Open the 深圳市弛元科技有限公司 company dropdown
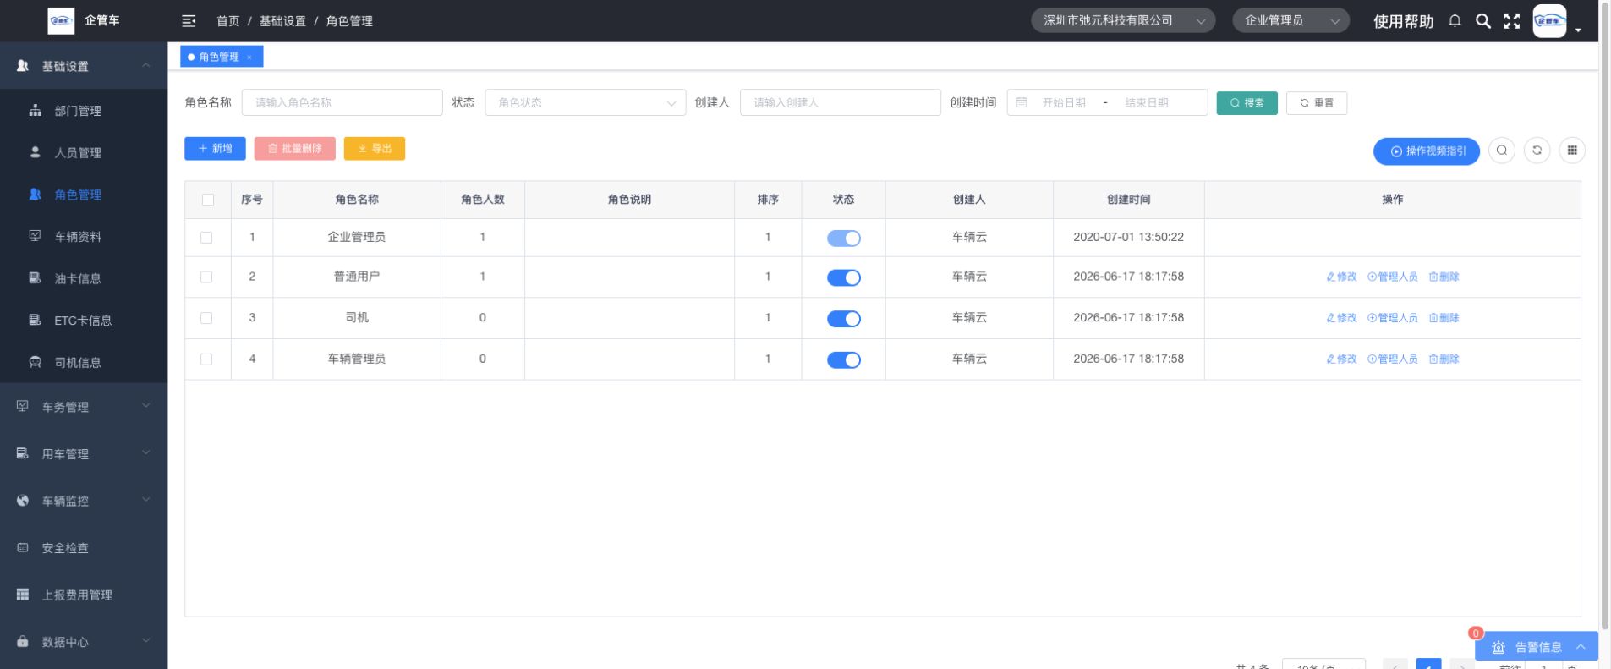Screen dimensions: 1611x669 click(x=1123, y=21)
